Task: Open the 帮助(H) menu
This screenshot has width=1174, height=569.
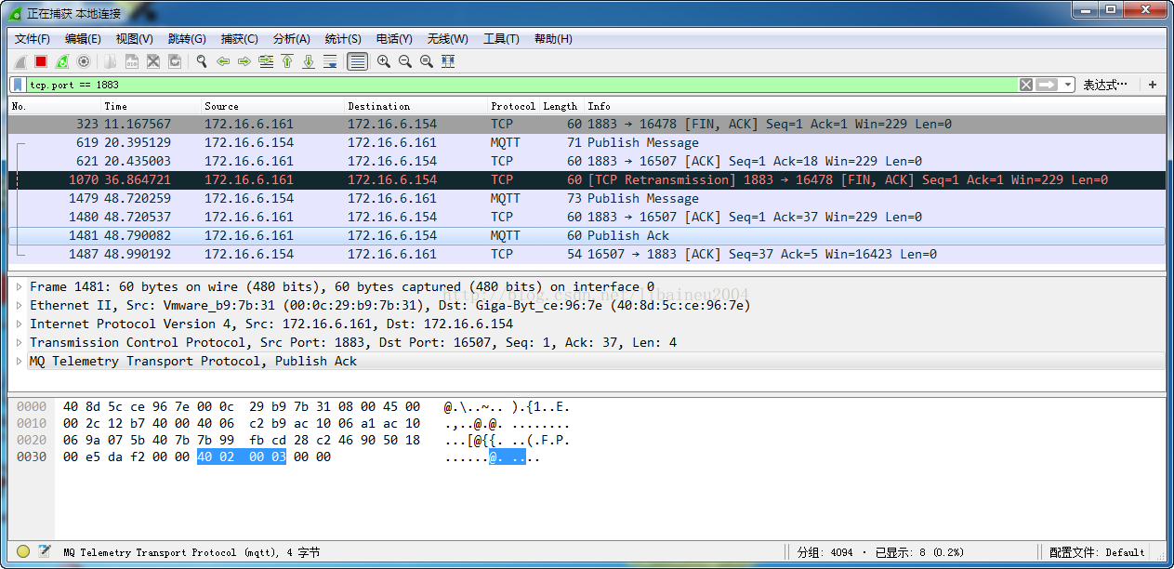Action: (553, 39)
